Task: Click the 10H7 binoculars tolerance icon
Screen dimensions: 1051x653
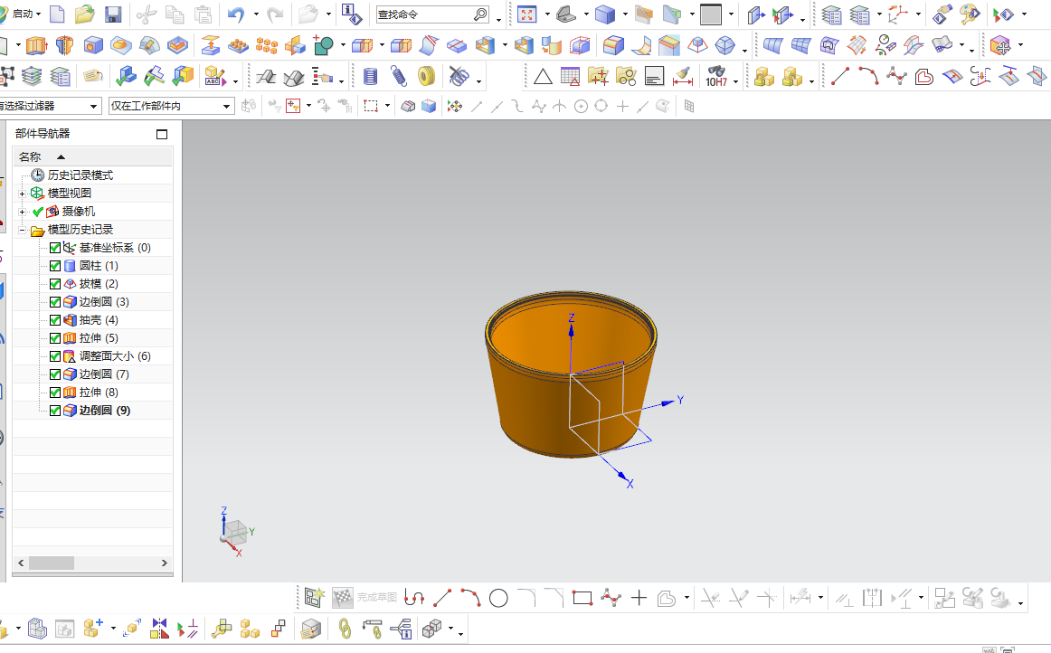Action: (715, 77)
